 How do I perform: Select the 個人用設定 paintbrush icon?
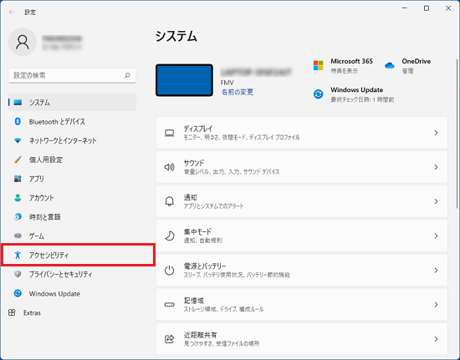(18, 160)
